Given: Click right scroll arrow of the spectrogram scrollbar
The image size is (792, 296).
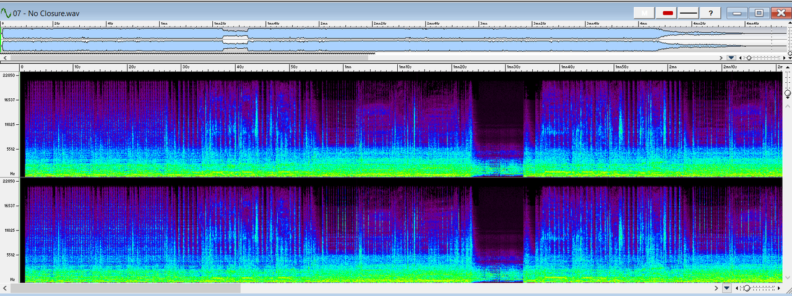Looking at the screenshot, I should pyautogui.click(x=717, y=288).
